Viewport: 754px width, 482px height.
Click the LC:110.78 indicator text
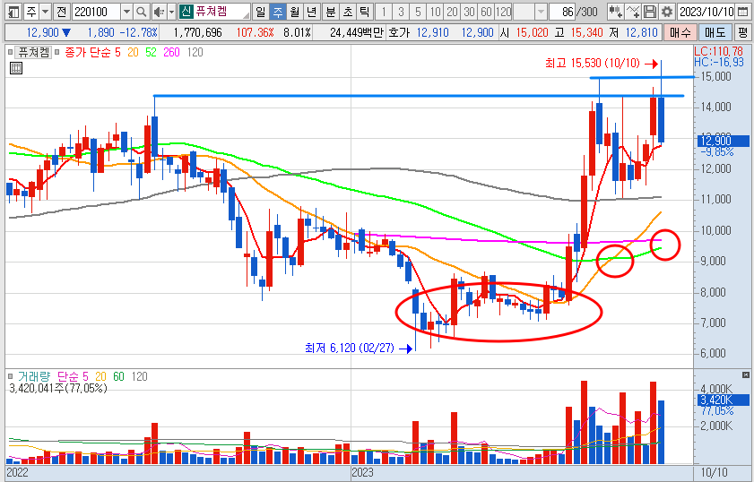[x=718, y=51]
